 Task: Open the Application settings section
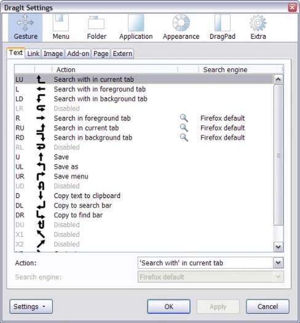coord(136,28)
